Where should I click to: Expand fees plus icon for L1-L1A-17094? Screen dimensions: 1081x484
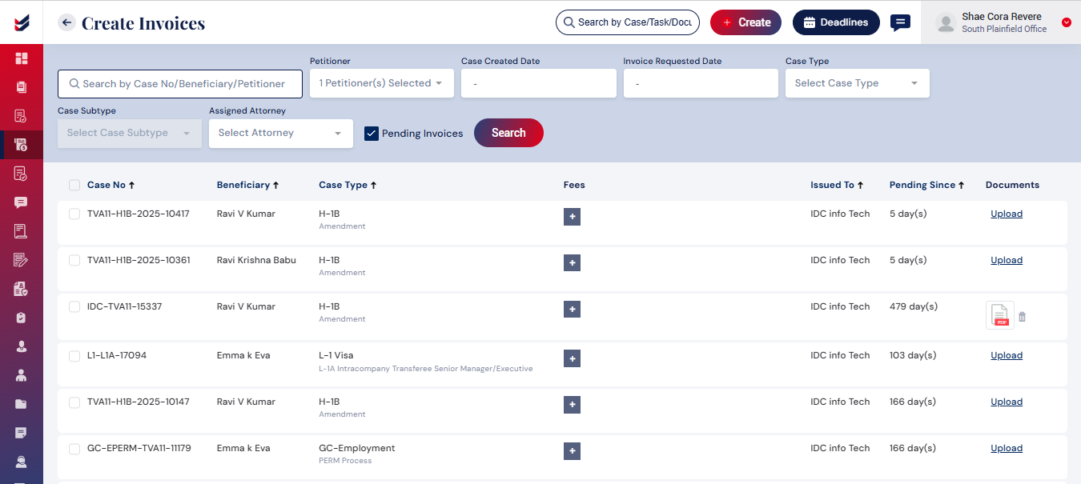[x=572, y=358]
